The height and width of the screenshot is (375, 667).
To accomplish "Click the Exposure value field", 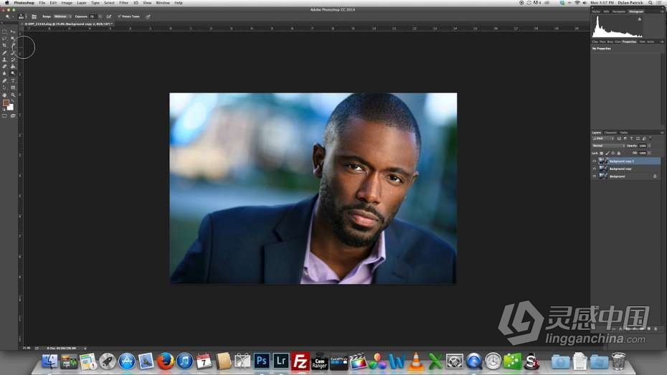I will (x=93, y=16).
